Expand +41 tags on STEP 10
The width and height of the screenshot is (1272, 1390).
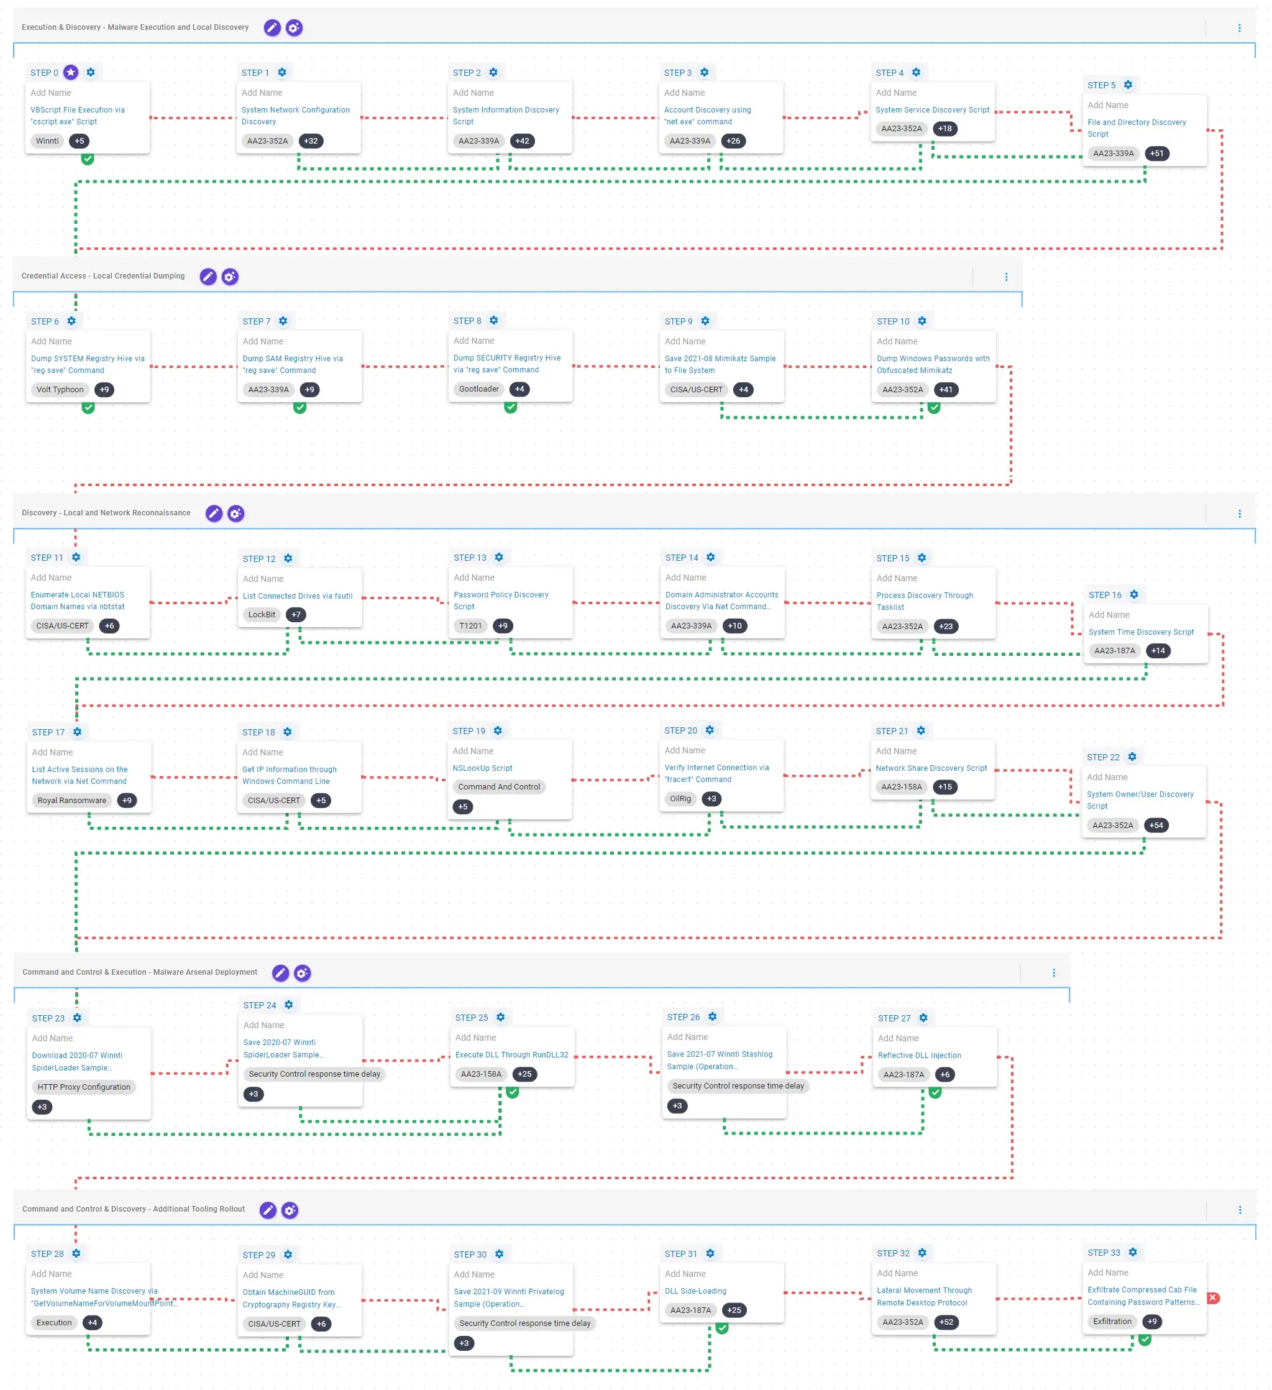coord(946,390)
